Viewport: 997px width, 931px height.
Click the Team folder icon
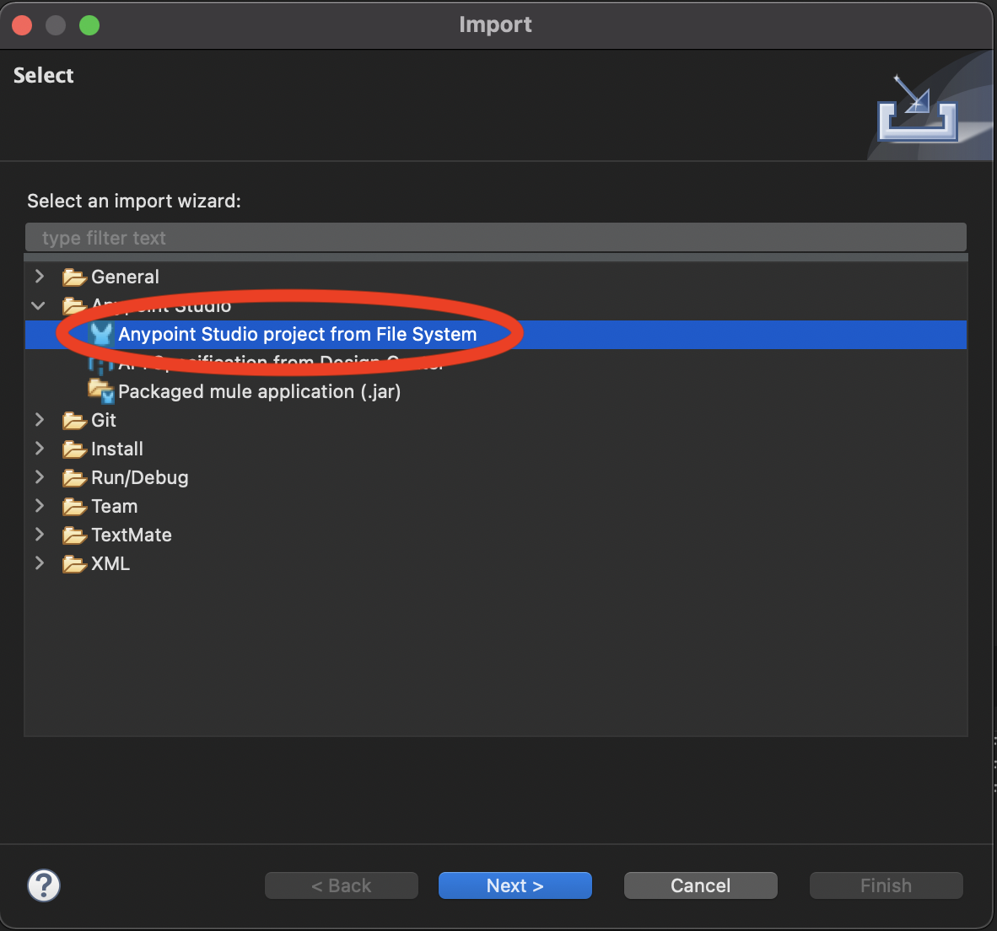click(74, 506)
